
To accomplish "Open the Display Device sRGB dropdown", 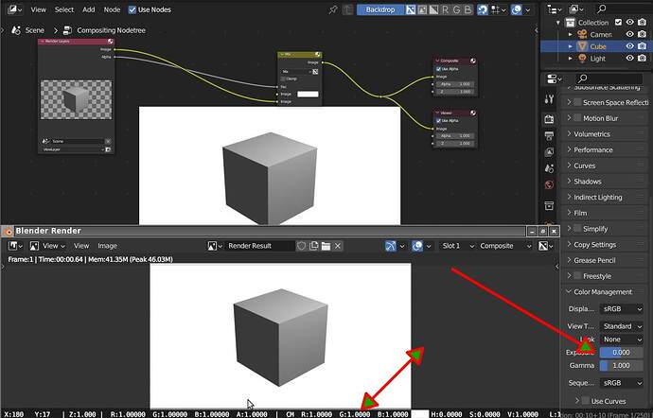I will click(x=622, y=309).
